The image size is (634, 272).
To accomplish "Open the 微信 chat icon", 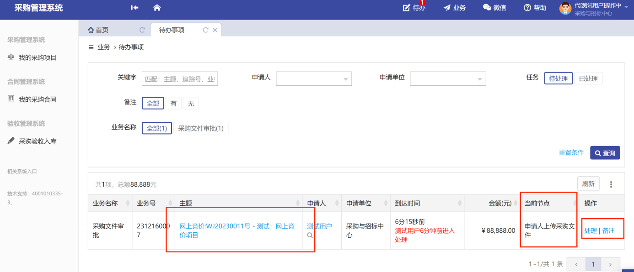I will (x=487, y=8).
